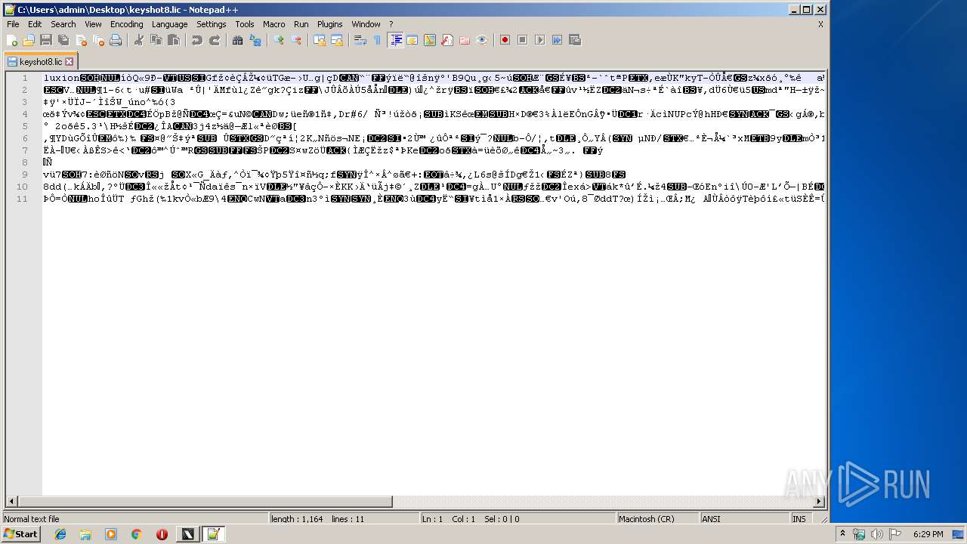967x544 pixels.
Task: Open the Replace dialog from toolbar
Action: point(255,40)
